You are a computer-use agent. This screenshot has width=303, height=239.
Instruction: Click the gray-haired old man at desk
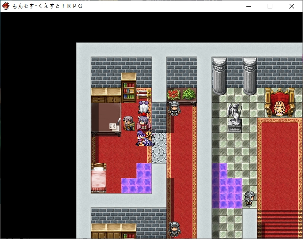click(128, 124)
